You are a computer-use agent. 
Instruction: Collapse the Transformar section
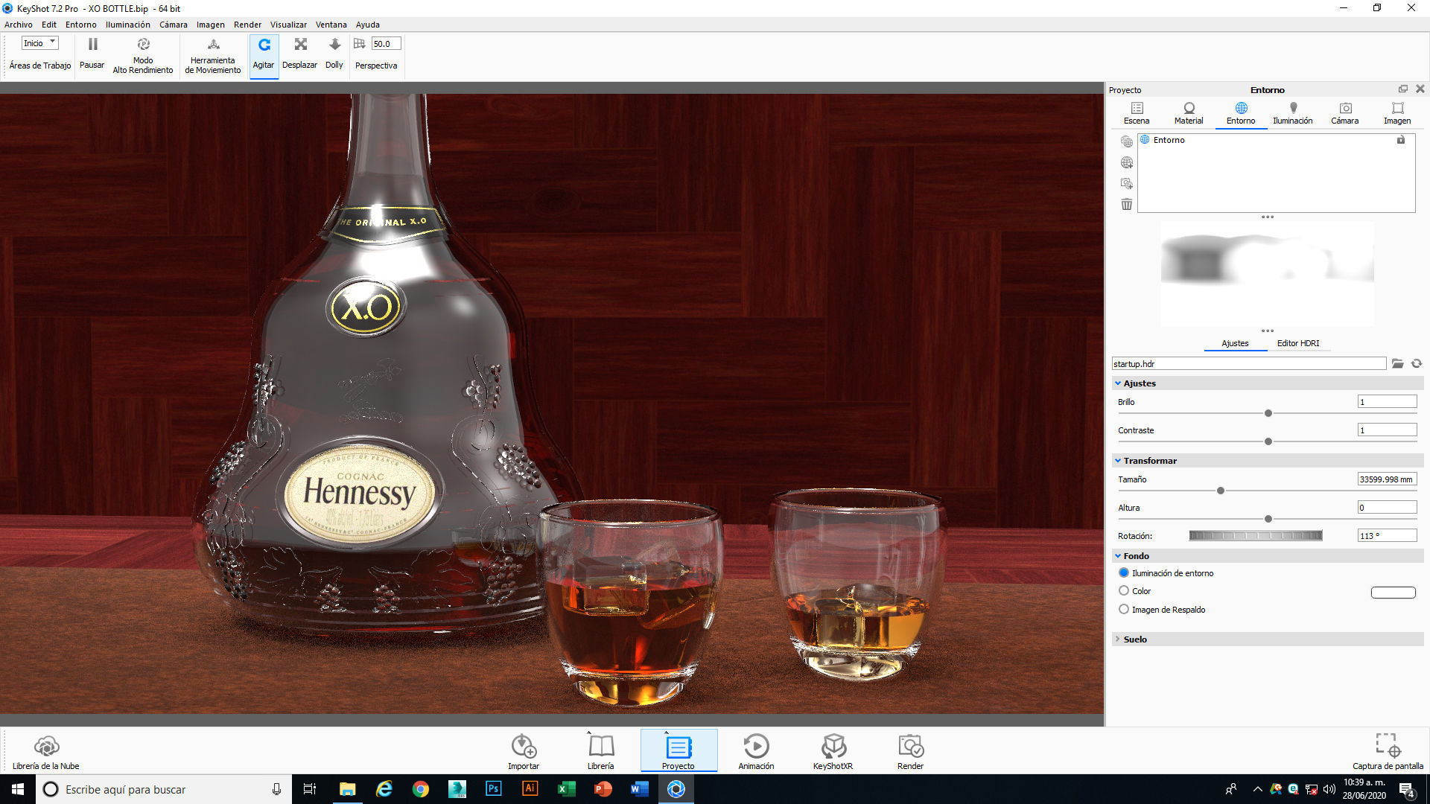point(1118,461)
